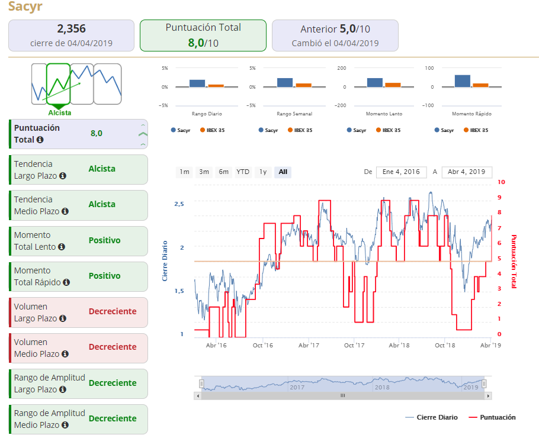This screenshot has height=435, width=539.
Task: Select the 1m time range
Action: pyautogui.click(x=185, y=172)
